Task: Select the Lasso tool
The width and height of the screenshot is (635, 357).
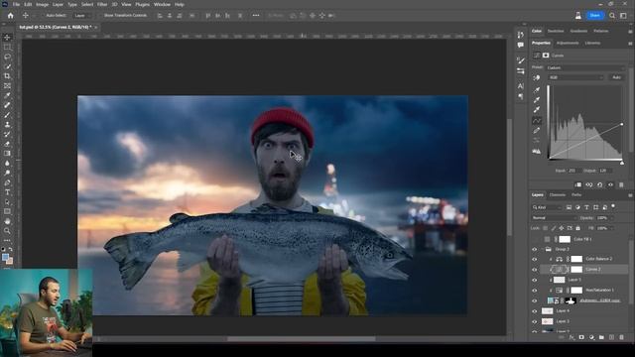Action: [x=7, y=57]
